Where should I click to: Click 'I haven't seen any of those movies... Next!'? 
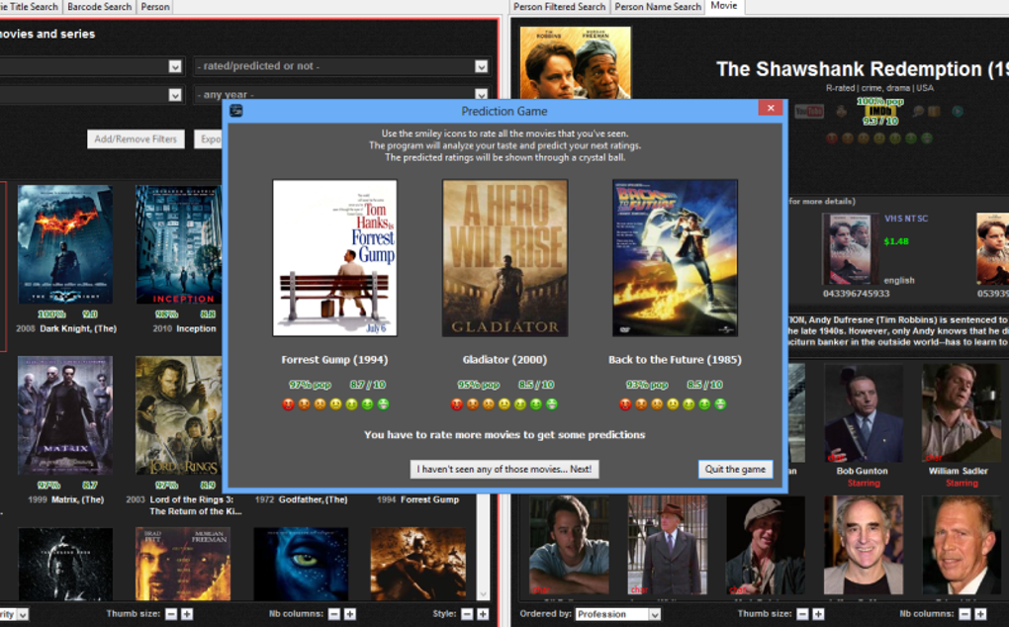[504, 469]
